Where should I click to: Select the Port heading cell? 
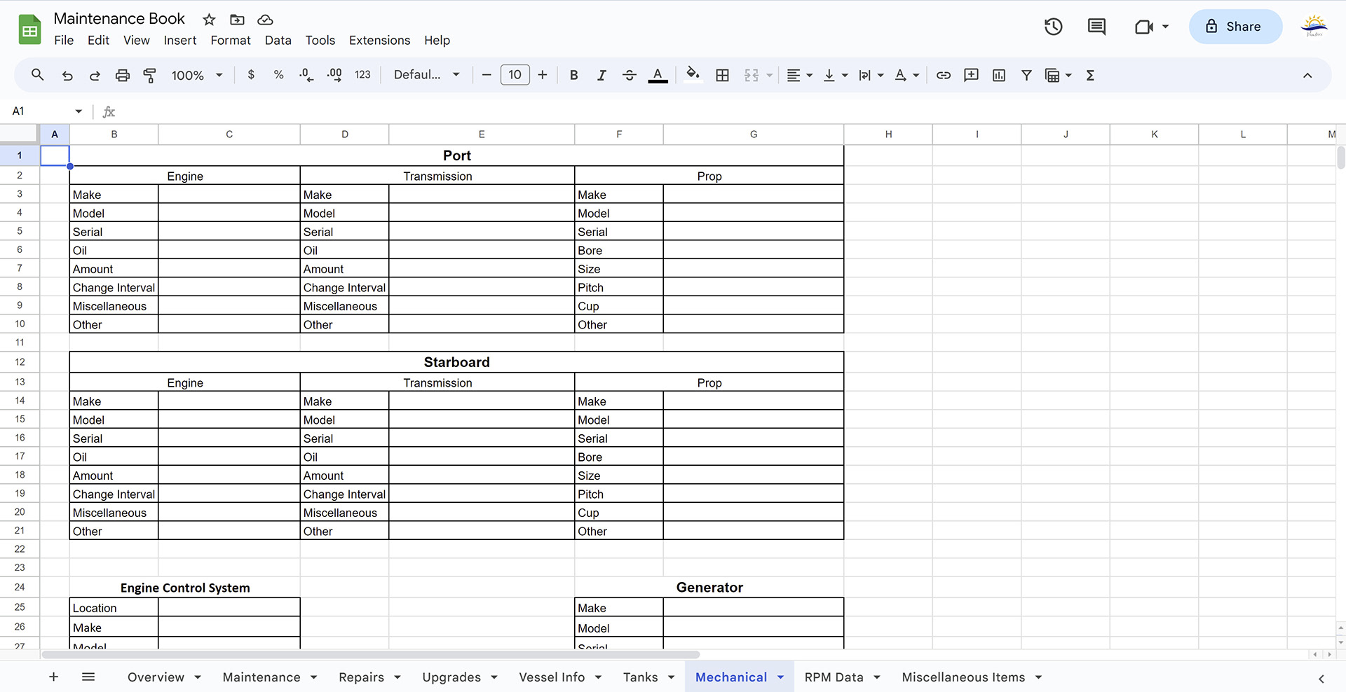tap(456, 155)
